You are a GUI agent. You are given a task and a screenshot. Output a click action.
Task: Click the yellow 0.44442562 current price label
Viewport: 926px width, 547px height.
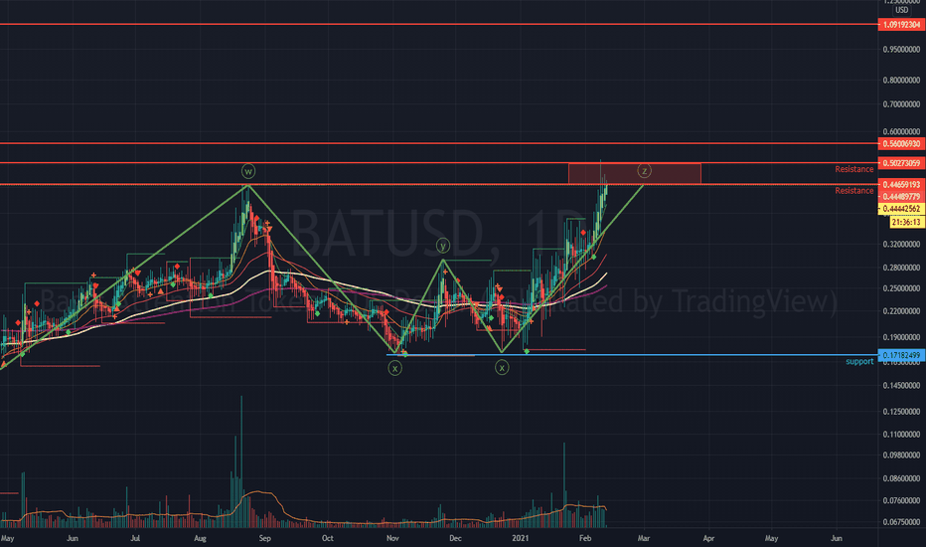pos(902,209)
